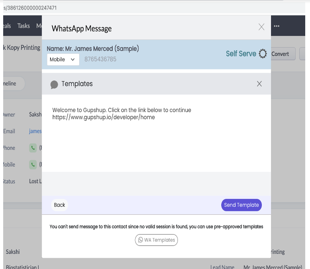
Task: Click the browser URL address bar
Action: tap(154, 8)
